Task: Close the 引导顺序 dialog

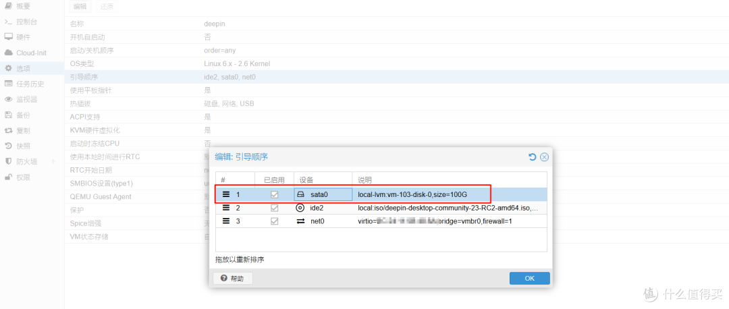Action: (544, 157)
